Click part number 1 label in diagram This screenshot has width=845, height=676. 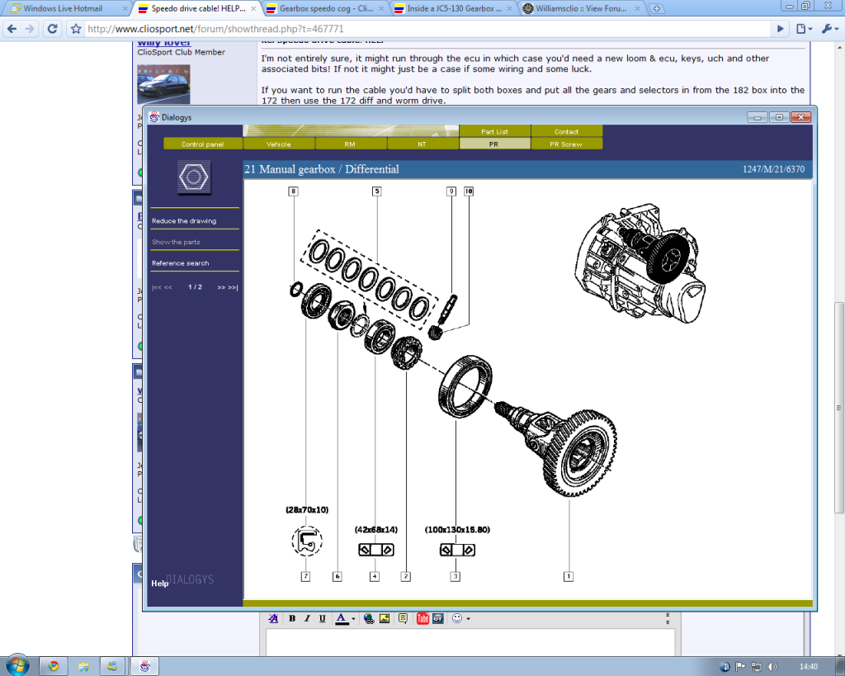(568, 576)
